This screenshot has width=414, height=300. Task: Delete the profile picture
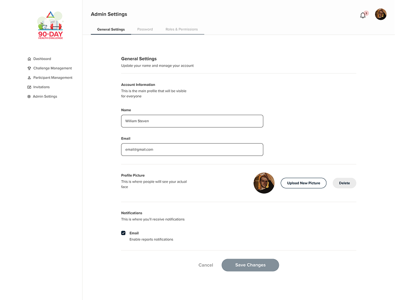pos(344,183)
